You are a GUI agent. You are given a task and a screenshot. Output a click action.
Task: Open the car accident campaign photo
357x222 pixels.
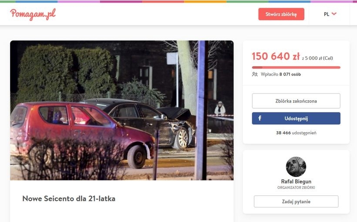click(122, 110)
